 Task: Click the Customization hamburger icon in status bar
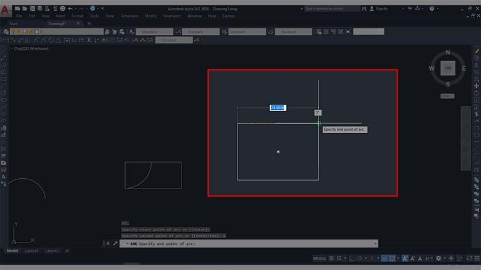point(477,259)
